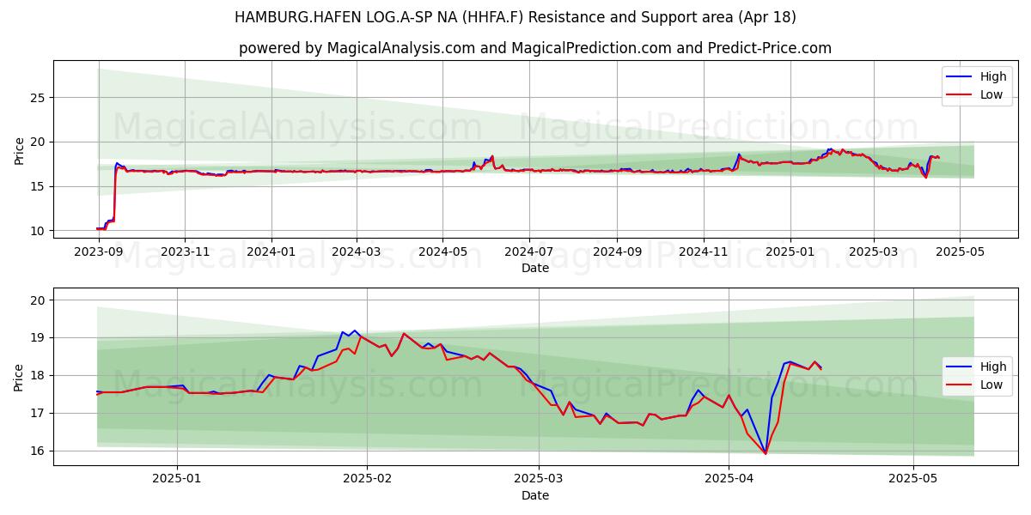The width and height of the screenshot is (1031, 515).
Task: Click the '10' tick on the top chart y-axis
Action: tap(39, 231)
